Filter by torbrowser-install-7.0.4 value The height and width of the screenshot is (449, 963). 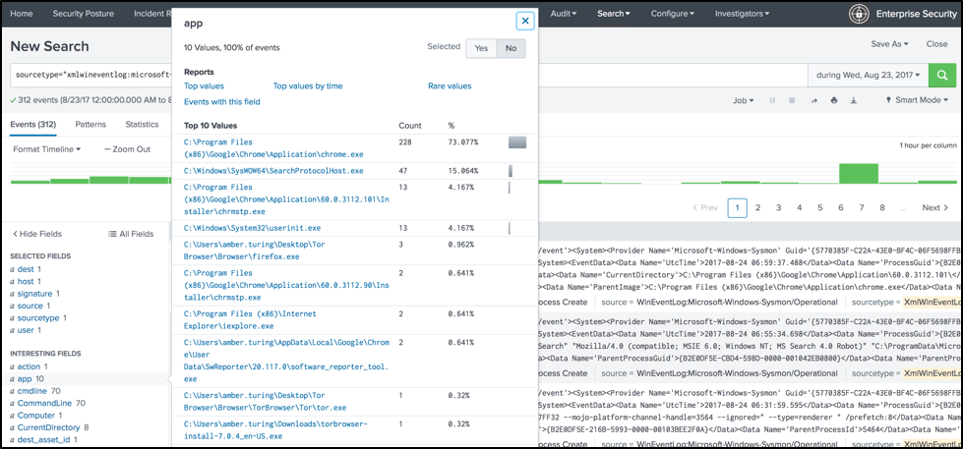tap(275, 430)
